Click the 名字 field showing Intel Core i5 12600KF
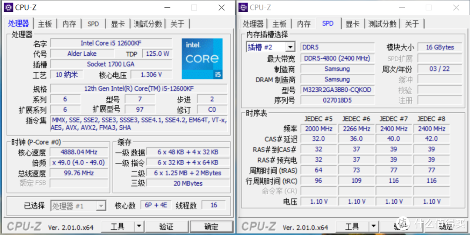 [x=114, y=43]
